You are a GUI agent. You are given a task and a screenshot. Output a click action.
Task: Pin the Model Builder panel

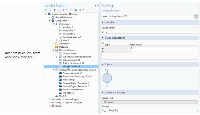point(98,6)
